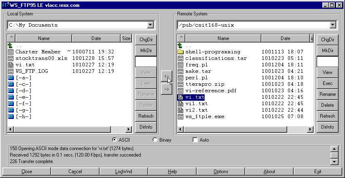Click the classifications.tar file icon
Viewport: 345px width, 178px height.
coord(180,58)
